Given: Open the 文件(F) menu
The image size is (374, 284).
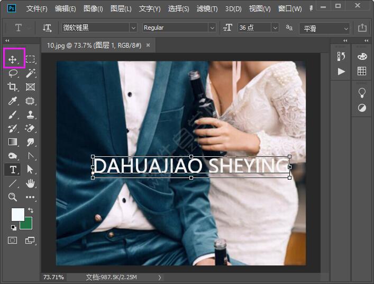Looking at the screenshot, I should (37, 9).
